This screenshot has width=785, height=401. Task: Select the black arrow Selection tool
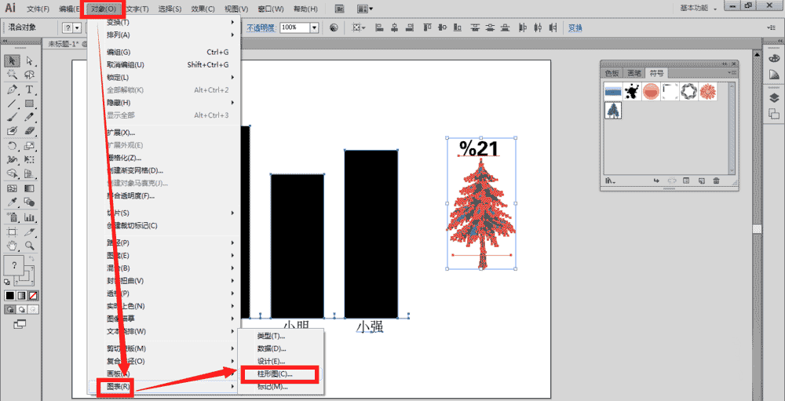point(13,61)
